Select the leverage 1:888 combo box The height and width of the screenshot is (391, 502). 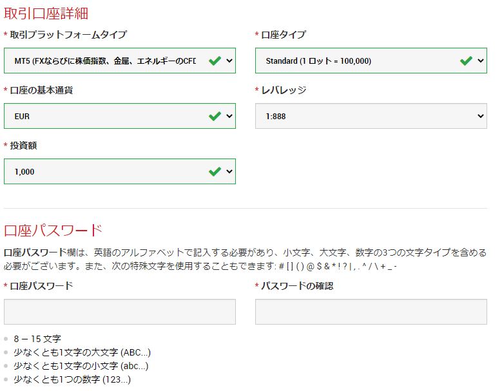click(371, 116)
